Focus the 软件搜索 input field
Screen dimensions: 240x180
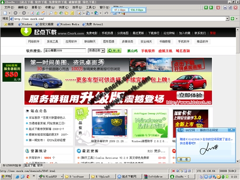tap(65, 51)
